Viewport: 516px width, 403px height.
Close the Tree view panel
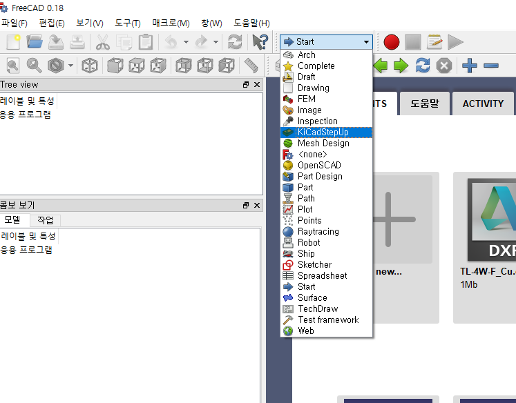pyautogui.click(x=257, y=84)
